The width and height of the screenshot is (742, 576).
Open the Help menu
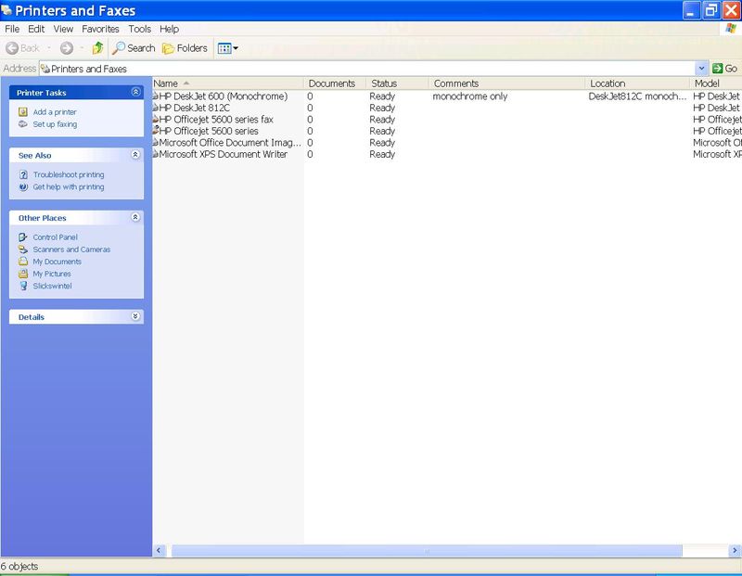tap(169, 29)
